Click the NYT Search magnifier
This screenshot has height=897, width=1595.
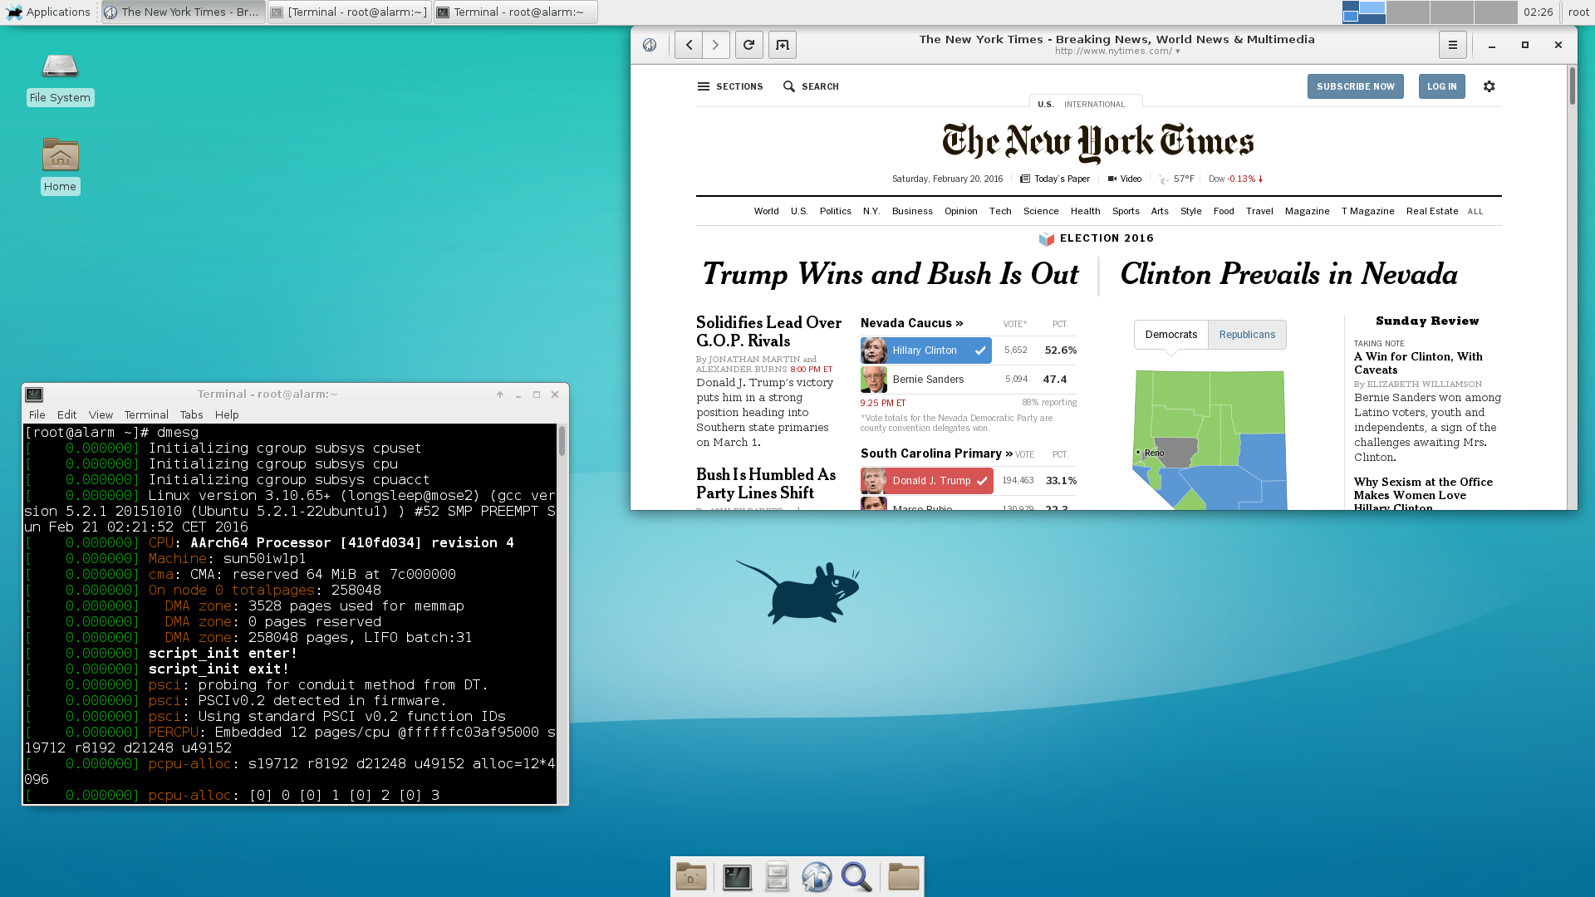pos(789,86)
